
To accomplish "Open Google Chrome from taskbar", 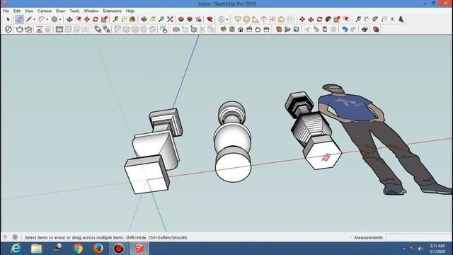I will click(77, 249).
